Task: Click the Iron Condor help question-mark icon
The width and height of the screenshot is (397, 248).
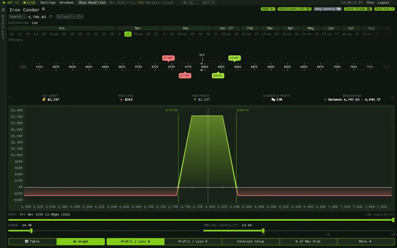Action: [43, 9]
